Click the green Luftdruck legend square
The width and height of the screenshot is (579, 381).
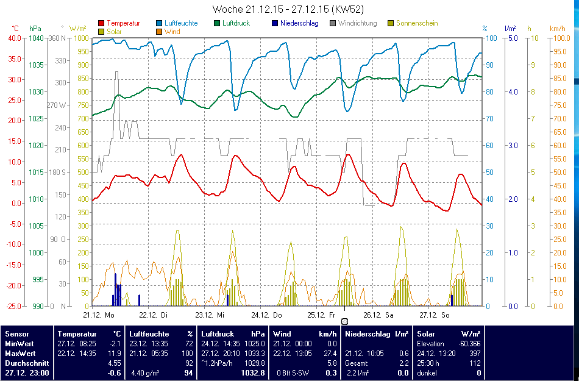(x=218, y=24)
